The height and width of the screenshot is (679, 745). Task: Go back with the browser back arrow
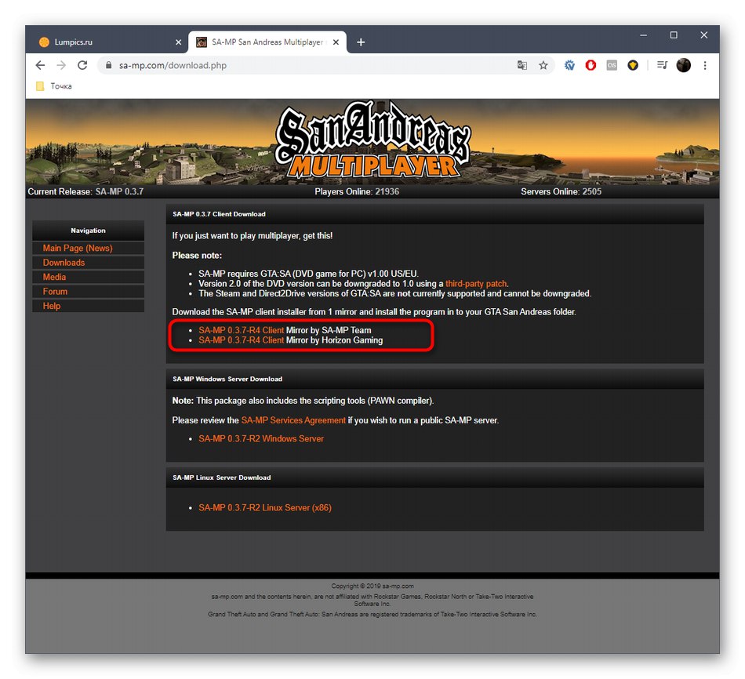tap(40, 66)
